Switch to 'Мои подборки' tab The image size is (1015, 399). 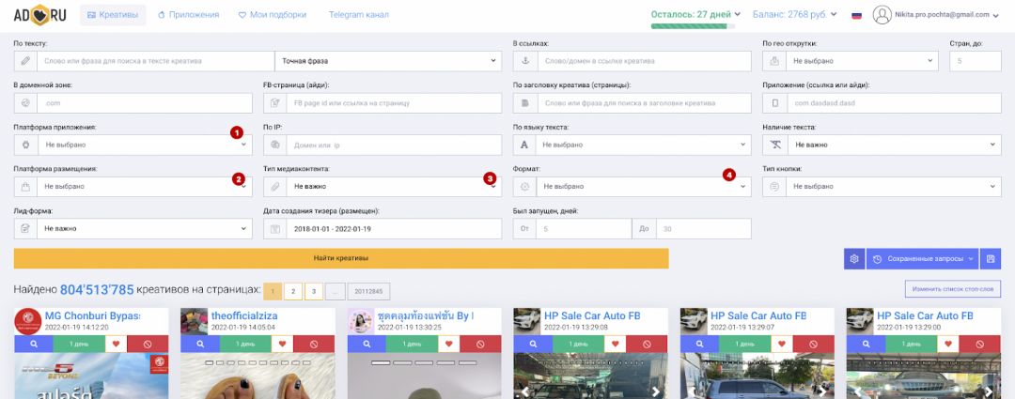tap(274, 15)
